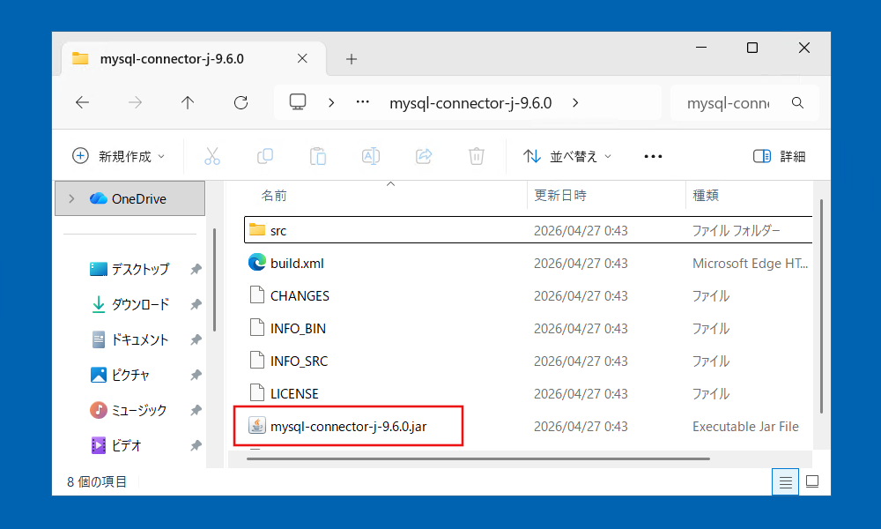Open デスクトップ in the sidebar
The height and width of the screenshot is (529, 881).
point(140,269)
